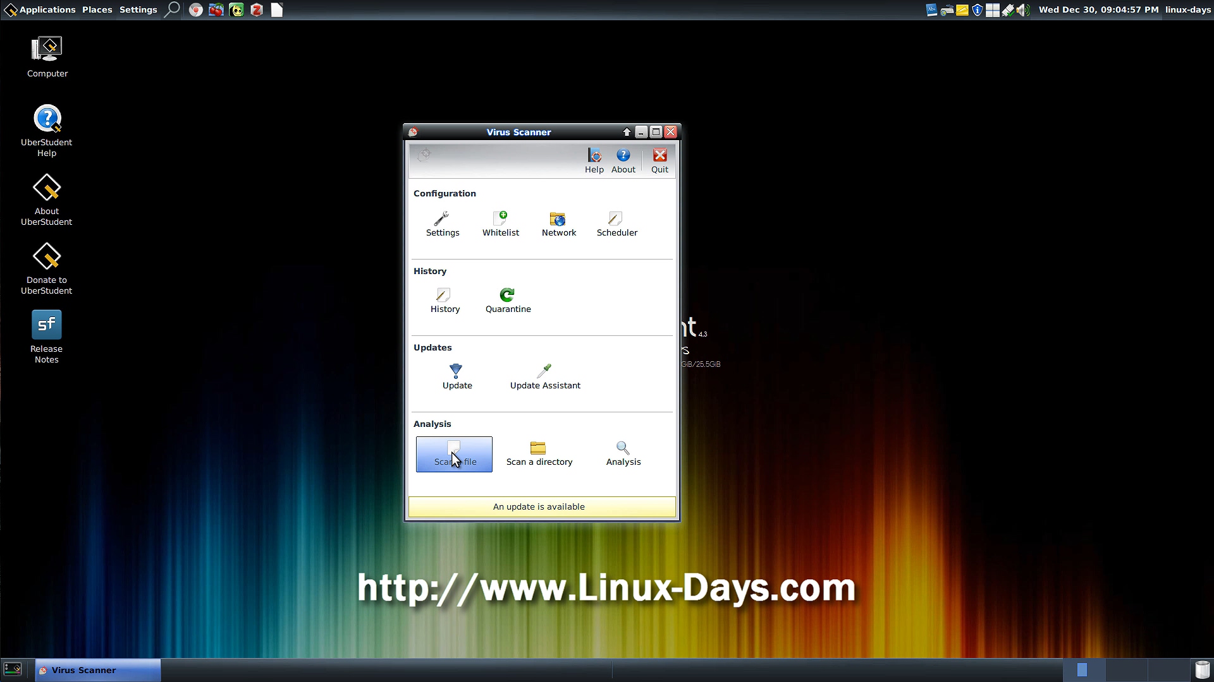Launch the red Z application in panel
Image resolution: width=1214 pixels, height=682 pixels.
[x=257, y=10]
